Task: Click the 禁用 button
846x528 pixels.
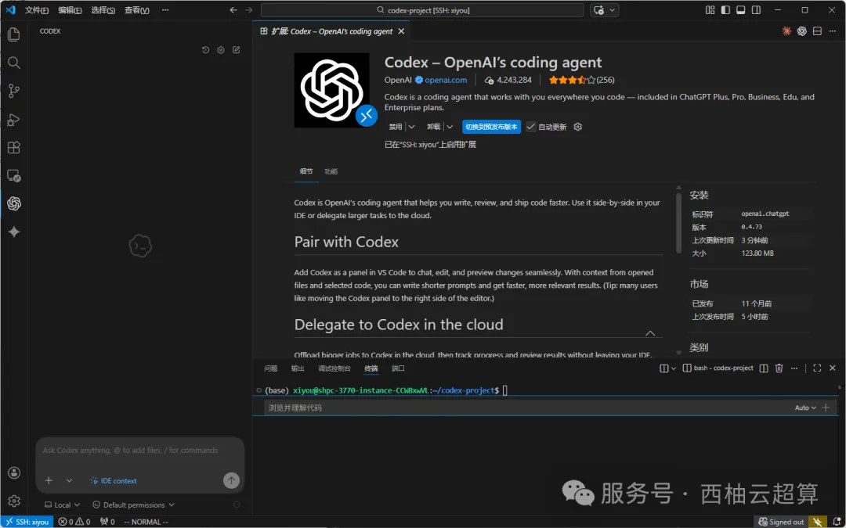Action: tap(396, 128)
